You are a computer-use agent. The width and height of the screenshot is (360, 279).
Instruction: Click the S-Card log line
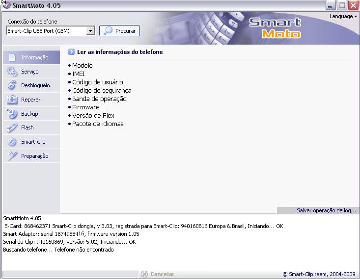(144, 226)
